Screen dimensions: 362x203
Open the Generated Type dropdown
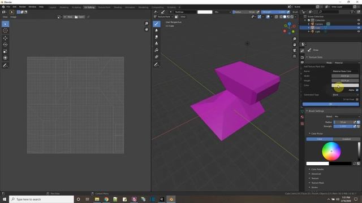(346, 95)
